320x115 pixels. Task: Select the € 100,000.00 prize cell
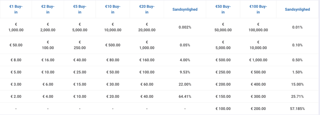coord(258,27)
